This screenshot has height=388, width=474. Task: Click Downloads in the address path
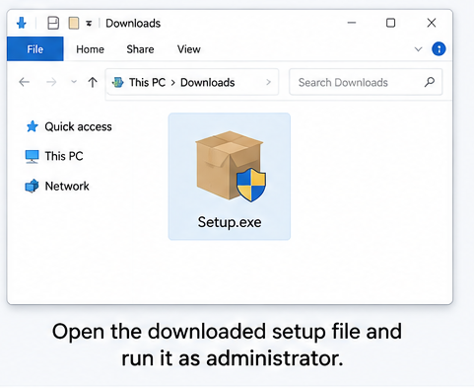click(208, 82)
